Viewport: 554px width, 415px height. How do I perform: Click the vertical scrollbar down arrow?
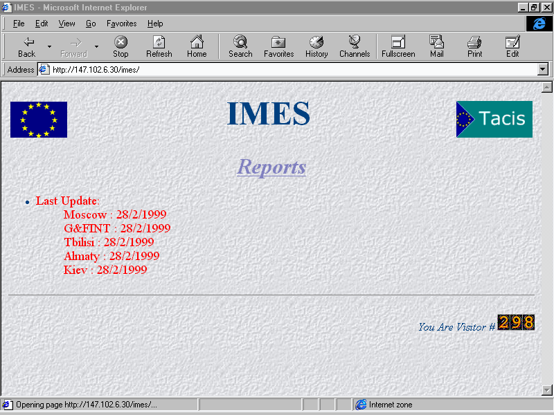pos(546,389)
